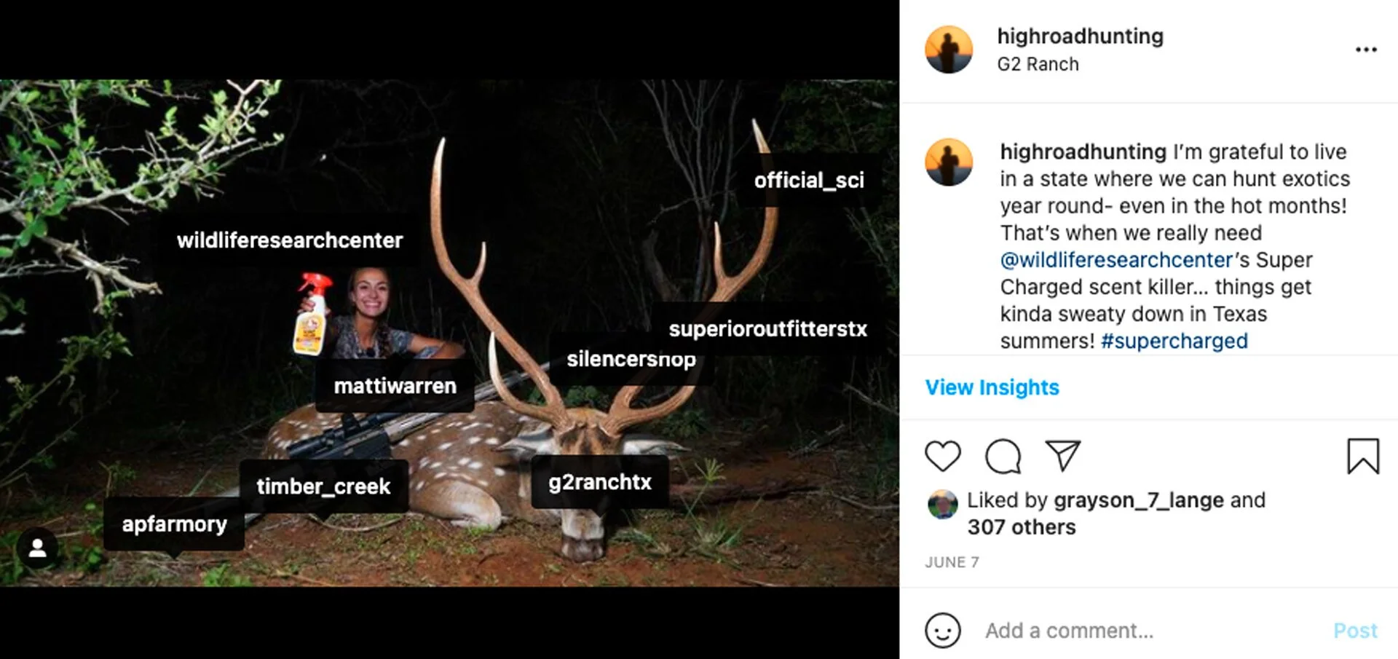This screenshot has height=659, width=1398.
Task: Click highroadhunting avatar in the post header
Action: point(949,50)
